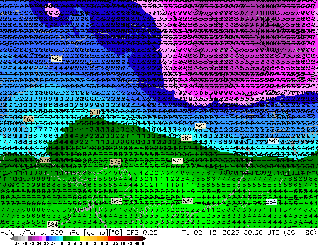
Task: Click the '-54' value at the legend's left end
Action: 16,243
